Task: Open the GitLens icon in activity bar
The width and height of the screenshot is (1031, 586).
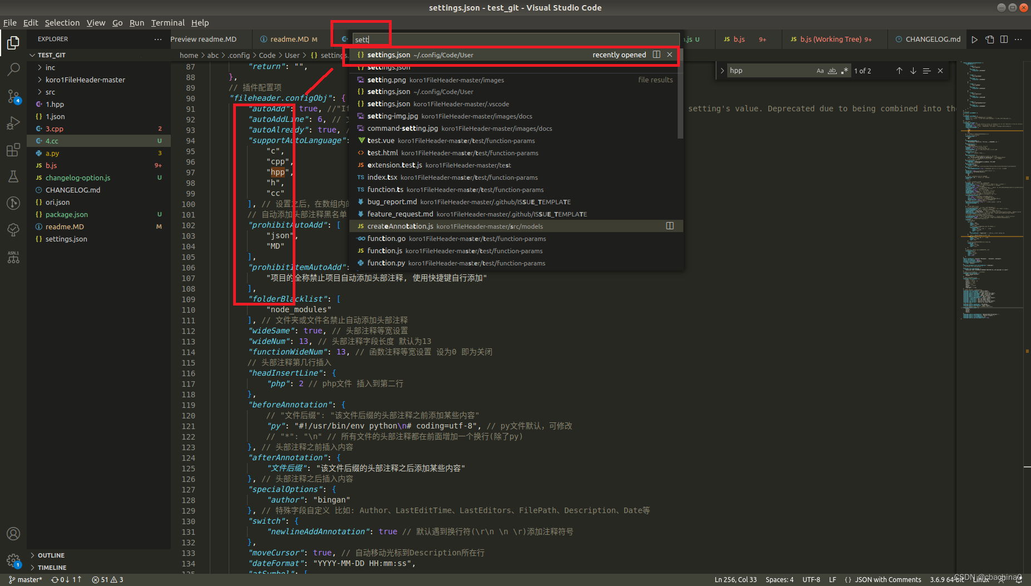Action: tap(13, 203)
